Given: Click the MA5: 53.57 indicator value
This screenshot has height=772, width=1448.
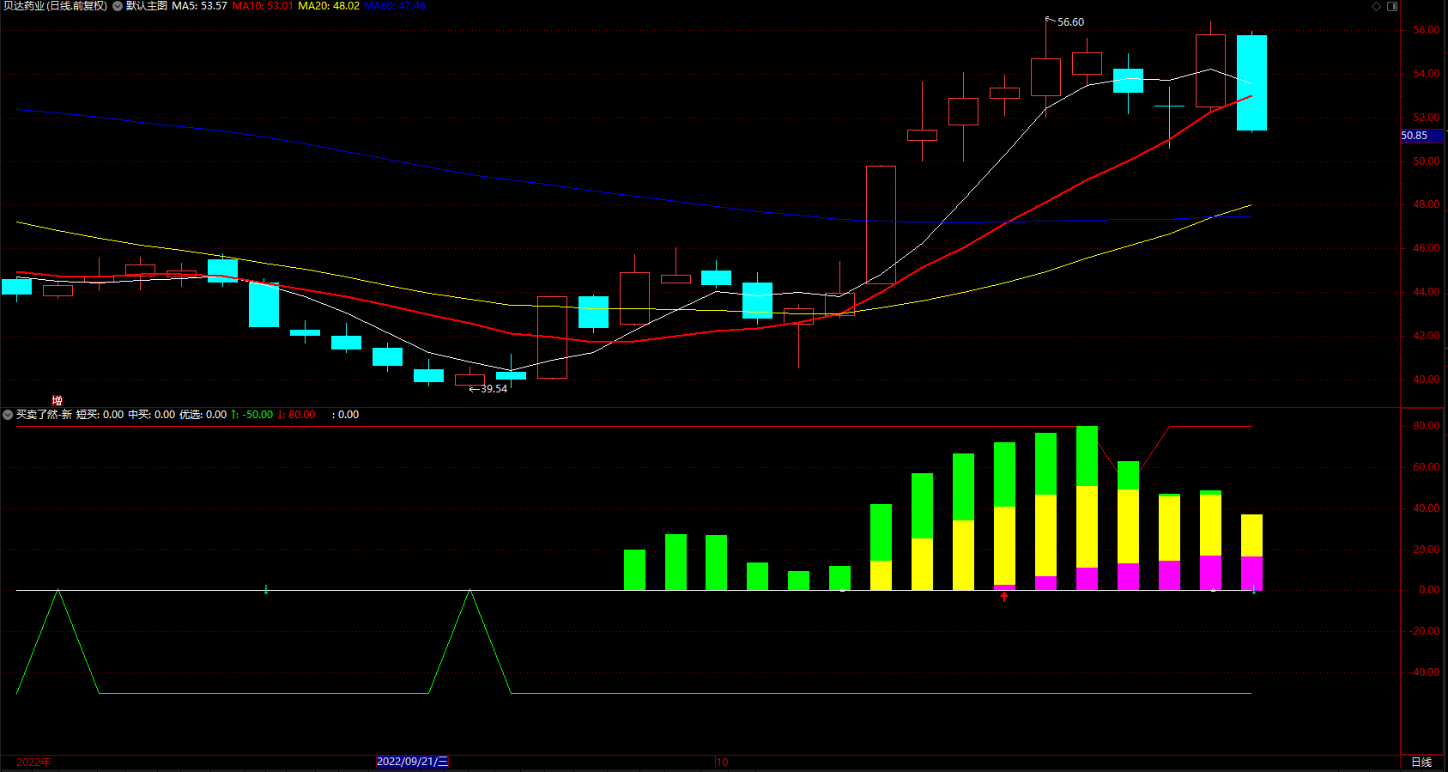Looking at the screenshot, I should point(199,6).
